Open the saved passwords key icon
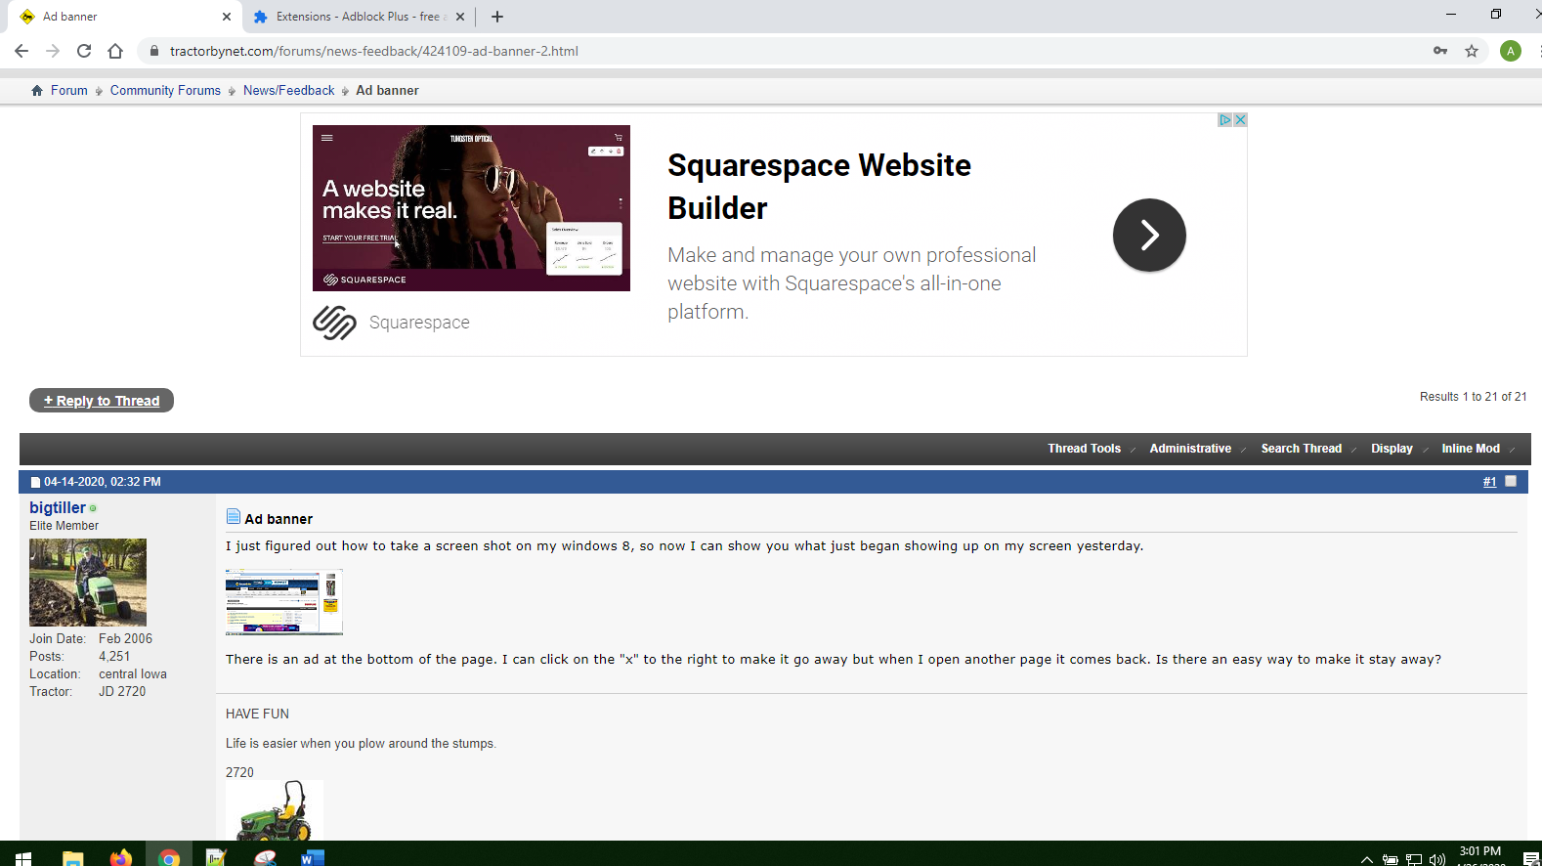The image size is (1542, 866). click(1439, 51)
